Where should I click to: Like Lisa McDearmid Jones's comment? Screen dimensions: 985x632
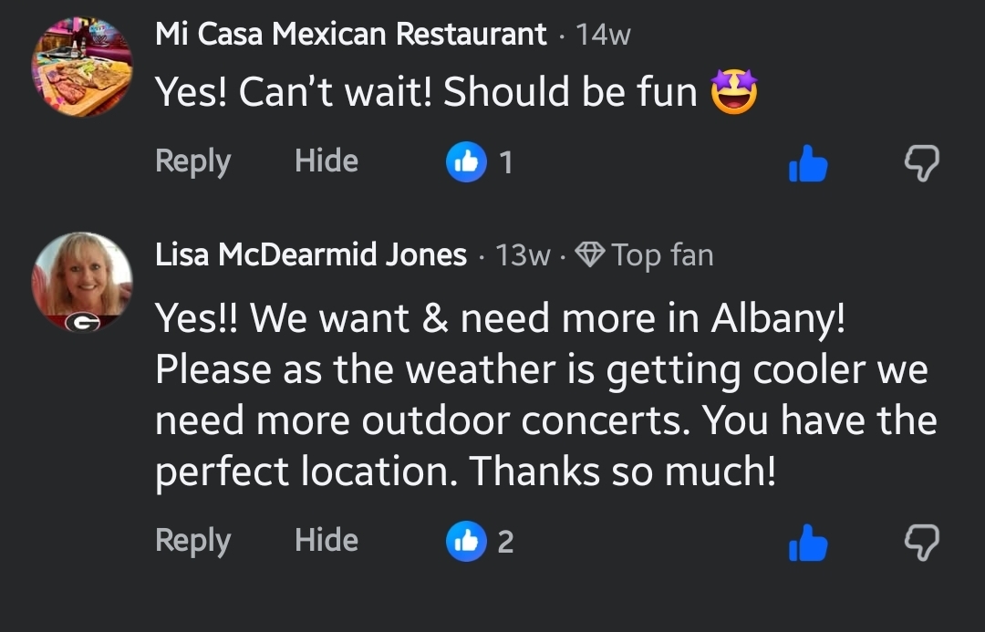coord(808,544)
